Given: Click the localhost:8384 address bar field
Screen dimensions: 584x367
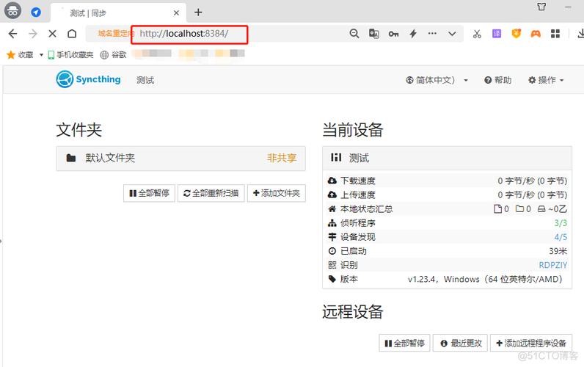Looking at the screenshot, I should (x=189, y=34).
